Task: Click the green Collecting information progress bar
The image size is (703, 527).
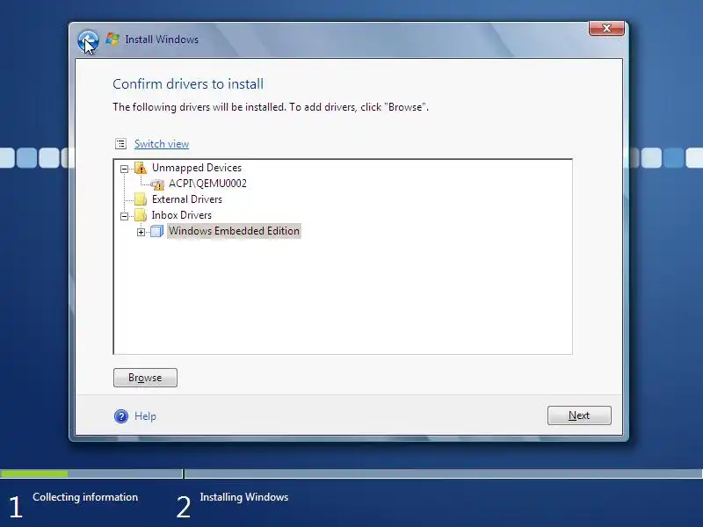Action: click(34, 473)
